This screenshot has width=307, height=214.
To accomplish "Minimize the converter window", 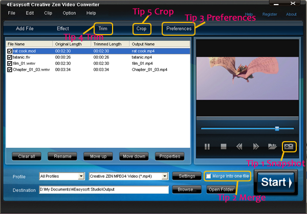I will tap(276, 4).
